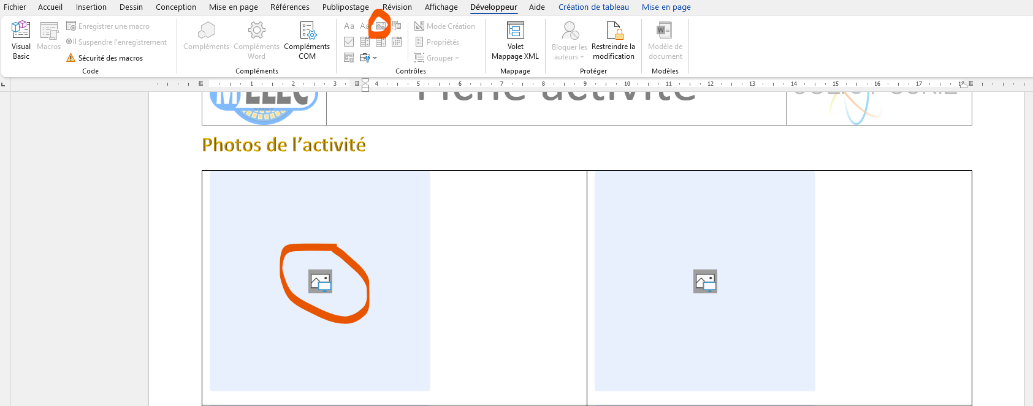
Task: Toggle Mode Création design mode
Action: (444, 26)
